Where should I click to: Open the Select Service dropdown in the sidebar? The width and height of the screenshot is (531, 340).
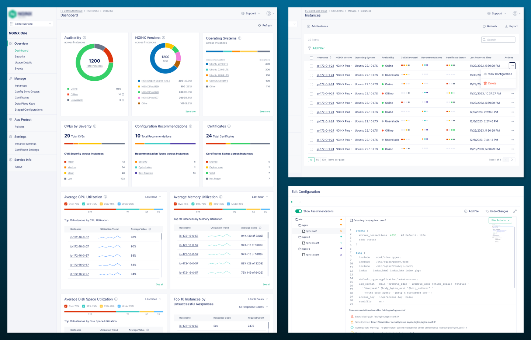coord(31,23)
